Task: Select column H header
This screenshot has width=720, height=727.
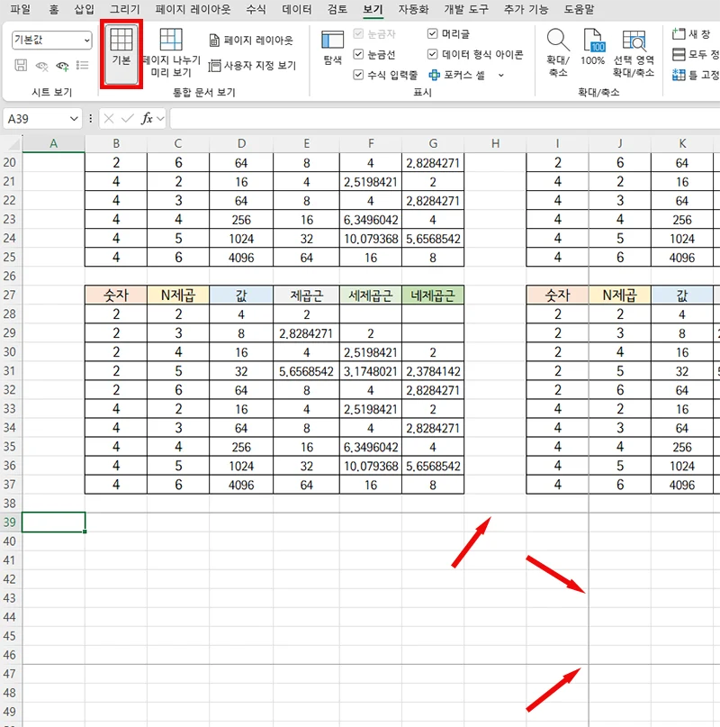Action: tap(495, 144)
